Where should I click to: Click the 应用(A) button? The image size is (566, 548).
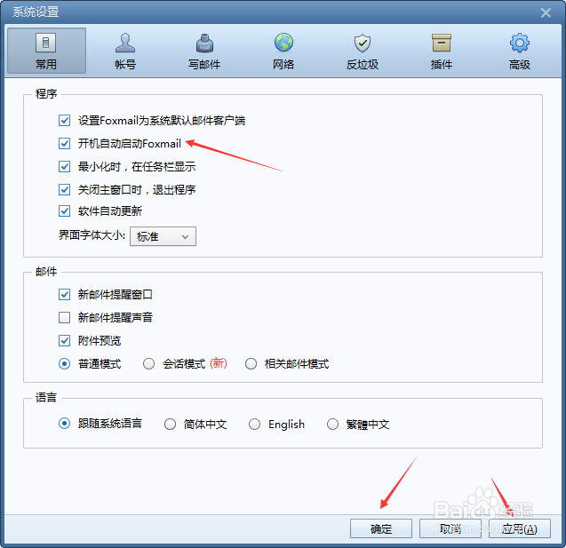click(520, 528)
